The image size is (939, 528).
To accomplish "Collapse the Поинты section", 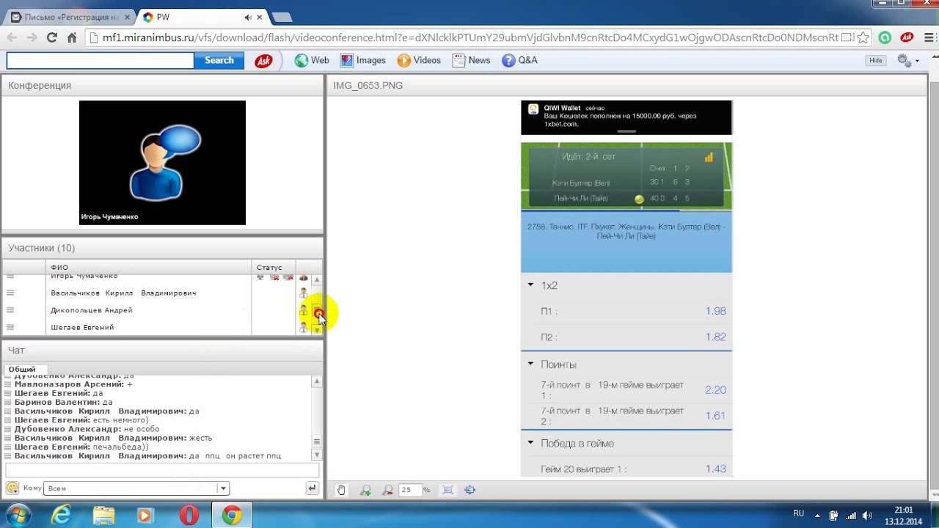I will (x=531, y=364).
